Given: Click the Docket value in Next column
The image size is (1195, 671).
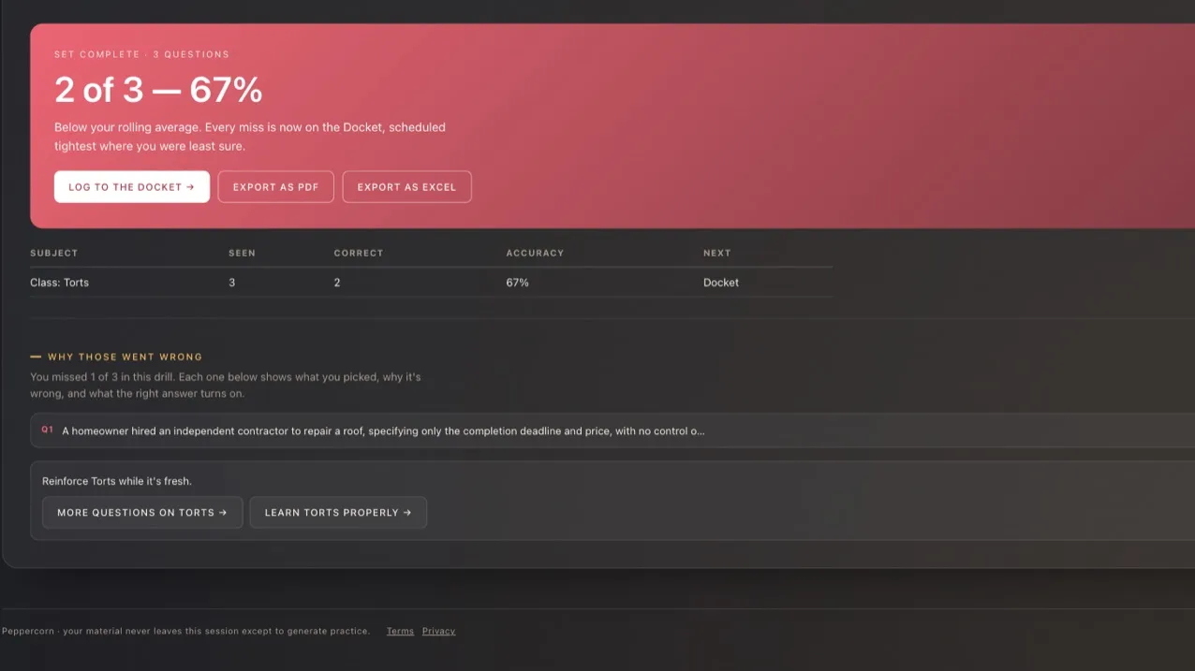Looking at the screenshot, I should 721,283.
